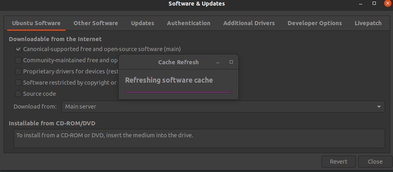393x172 pixels.
Task: Open the Download from server combo box
Action: (x=223, y=107)
